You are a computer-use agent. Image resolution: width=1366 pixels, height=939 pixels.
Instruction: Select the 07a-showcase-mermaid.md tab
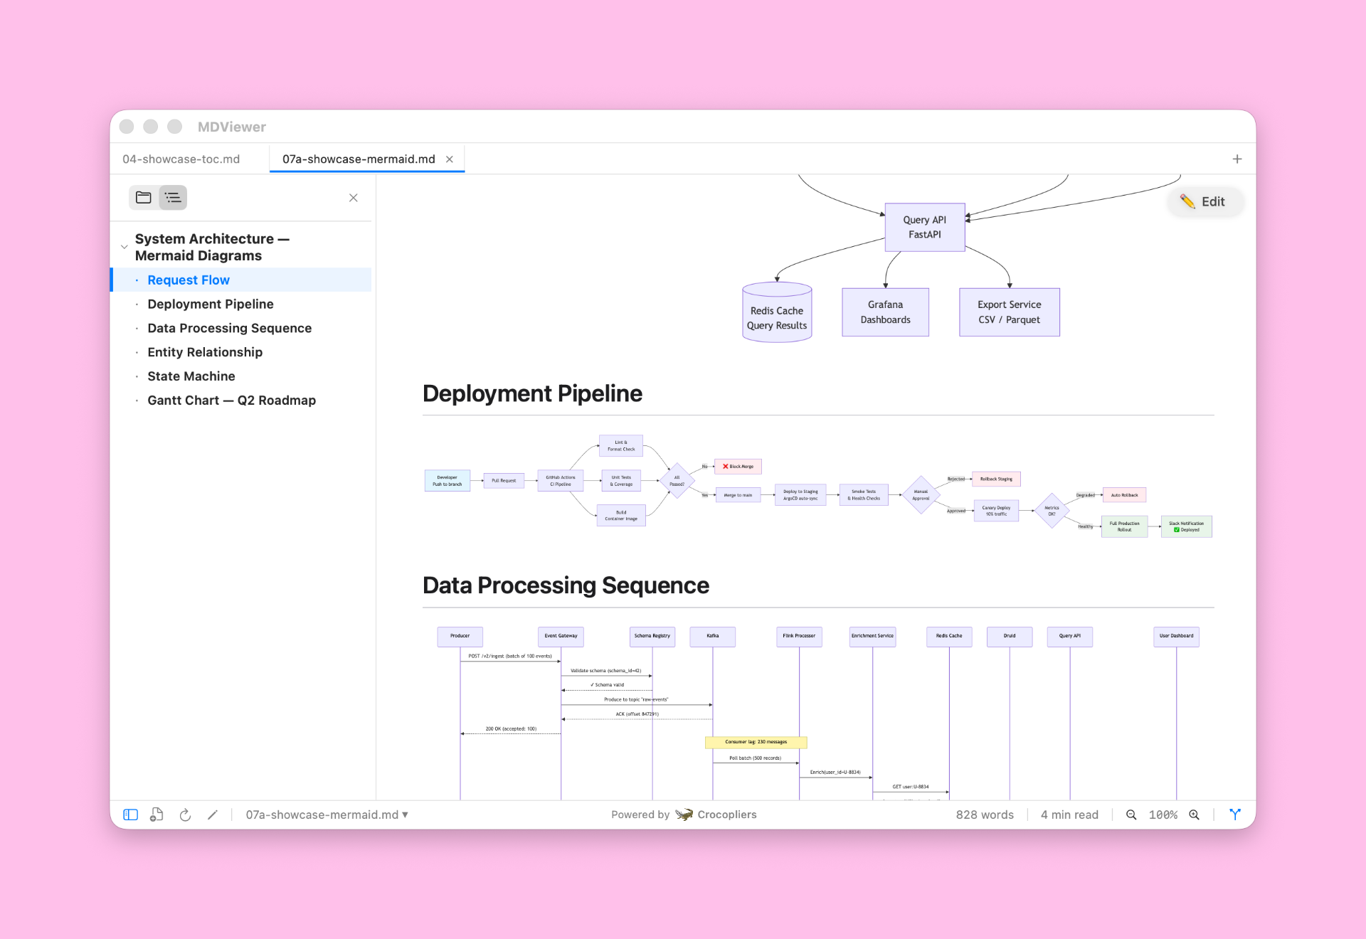[x=359, y=159]
